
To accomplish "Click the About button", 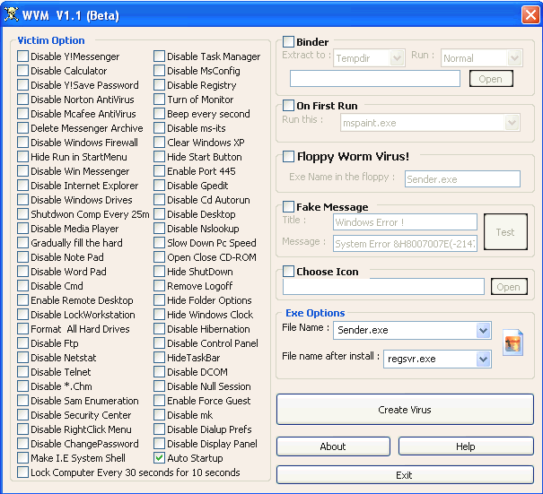I will (333, 446).
